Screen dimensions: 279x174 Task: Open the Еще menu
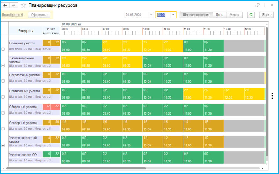[266, 15]
